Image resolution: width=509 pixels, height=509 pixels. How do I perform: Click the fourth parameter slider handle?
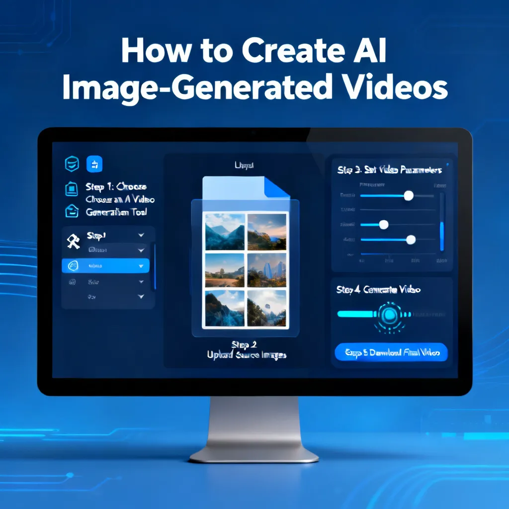411,240
